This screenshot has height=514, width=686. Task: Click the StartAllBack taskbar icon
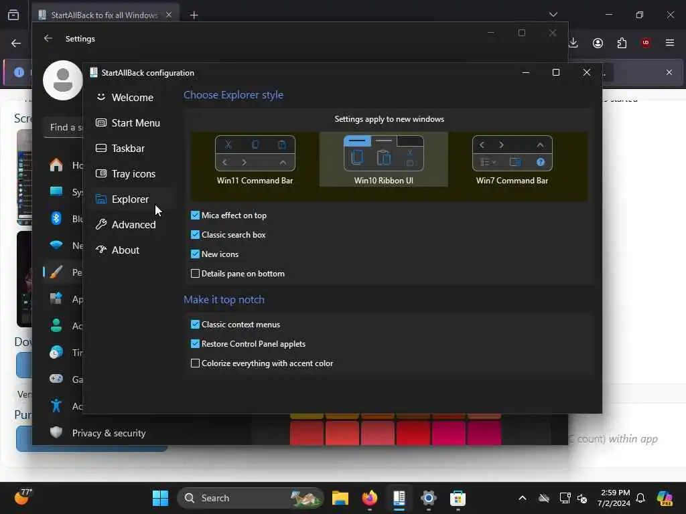[399, 498]
